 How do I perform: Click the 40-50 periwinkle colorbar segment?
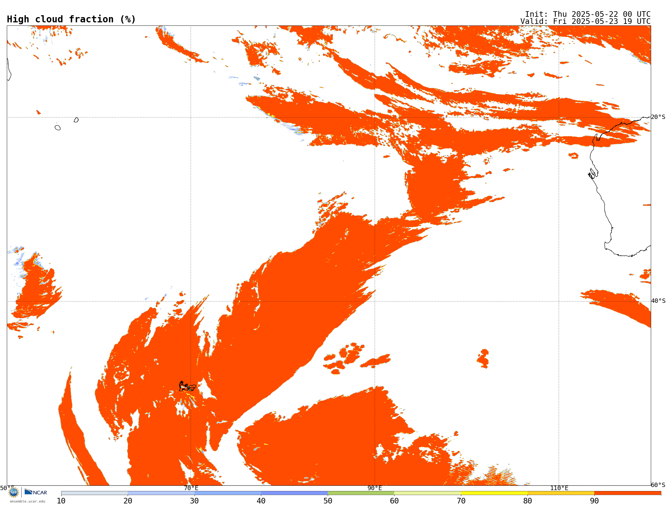point(294,493)
